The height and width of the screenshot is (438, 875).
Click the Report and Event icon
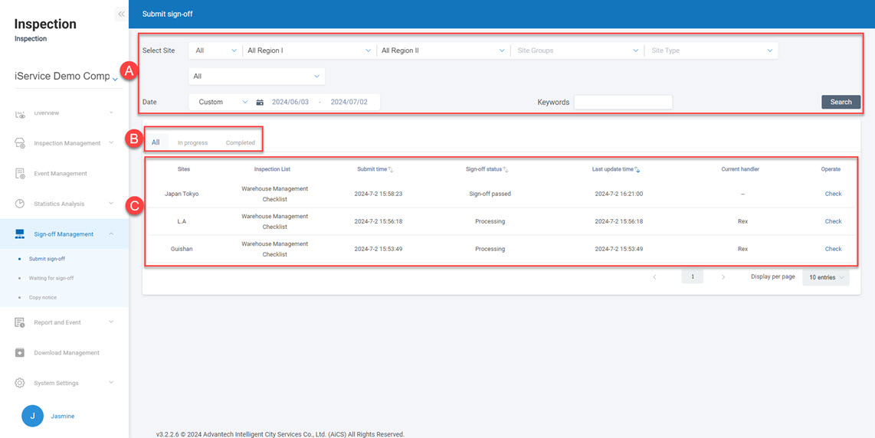(21, 322)
